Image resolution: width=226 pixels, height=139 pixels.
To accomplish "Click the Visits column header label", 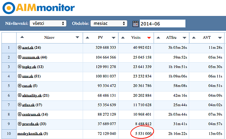I will pyautogui.click(x=136, y=37).
